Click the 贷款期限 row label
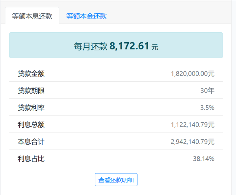Image resolution: width=236 pixels, height=195 pixels. pyautogui.click(x=31, y=90)
